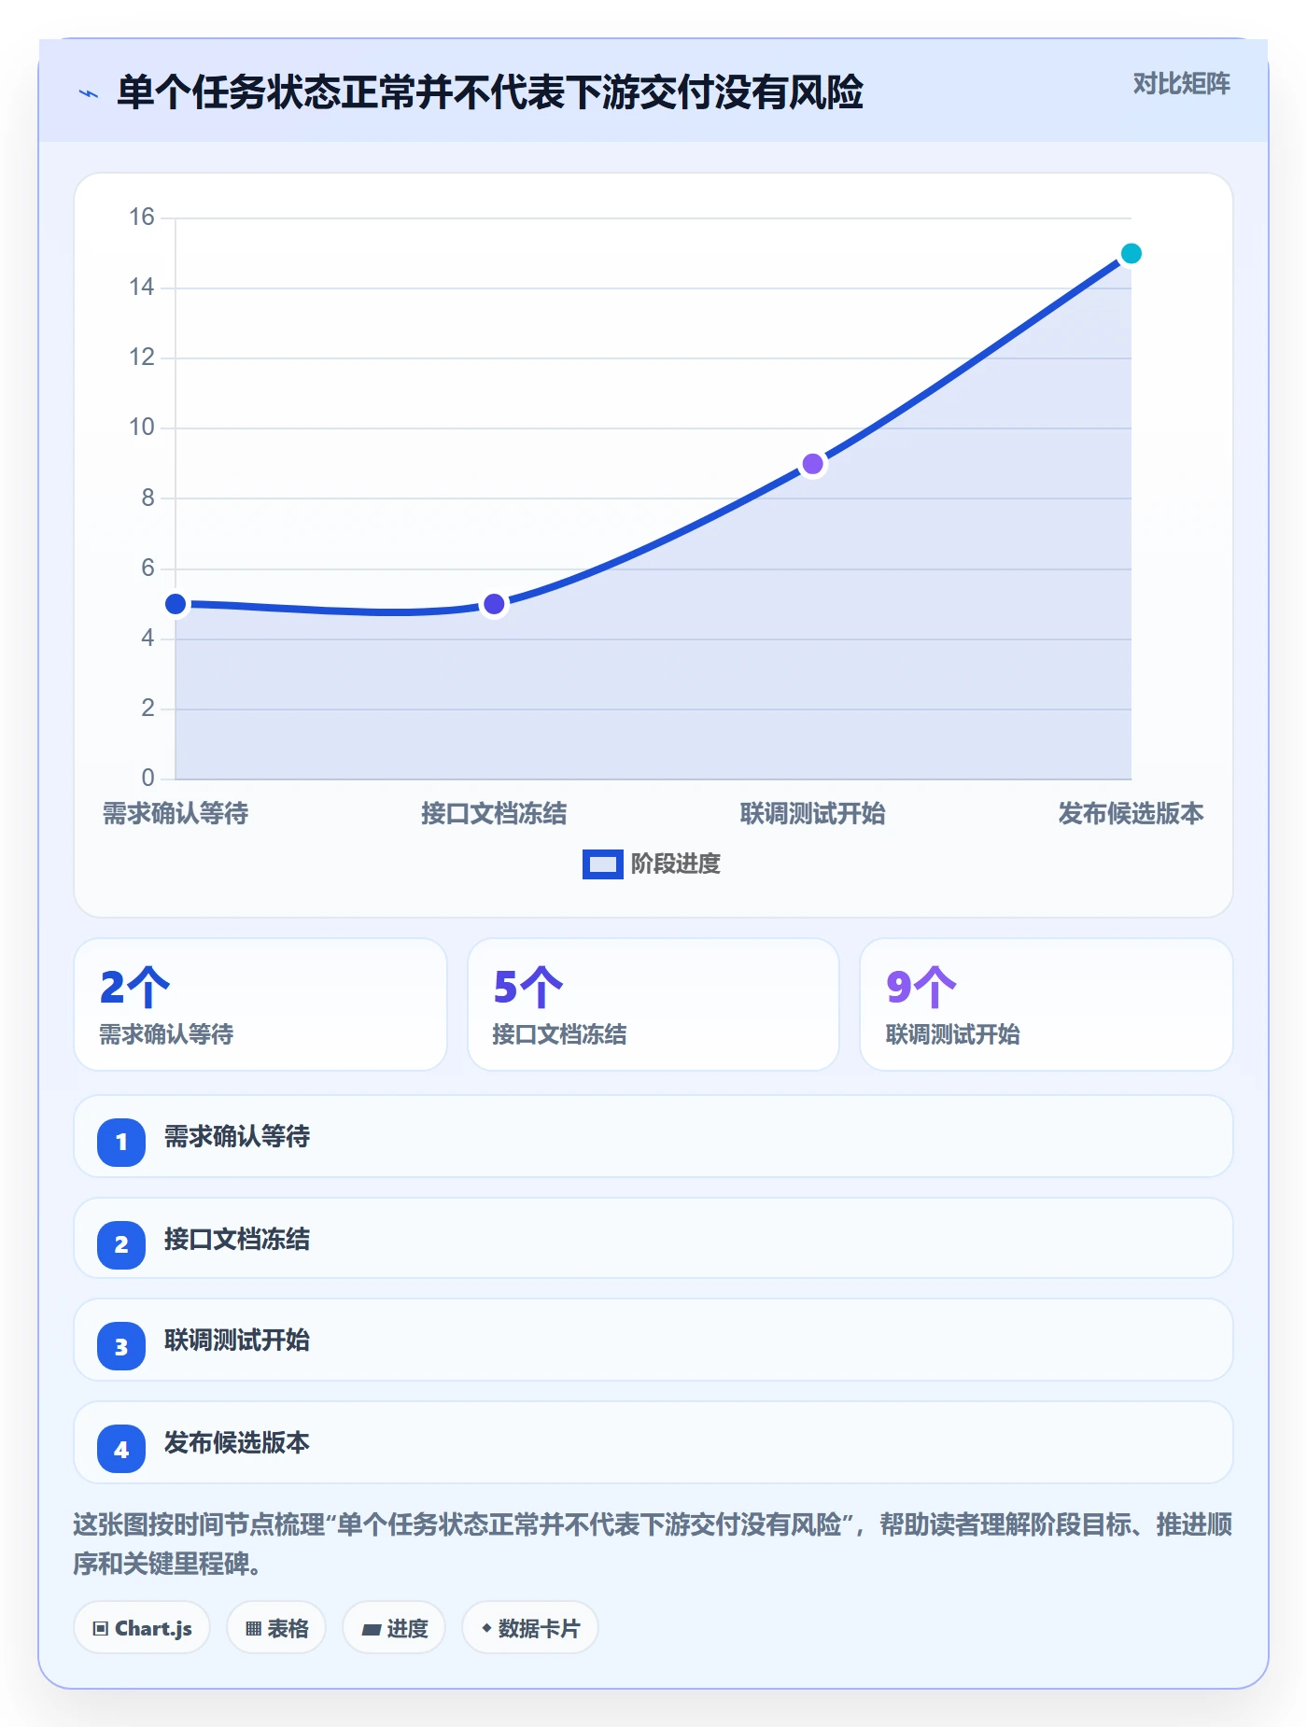Click 发布候选版本 text in step row 4

pos(237,1443)
